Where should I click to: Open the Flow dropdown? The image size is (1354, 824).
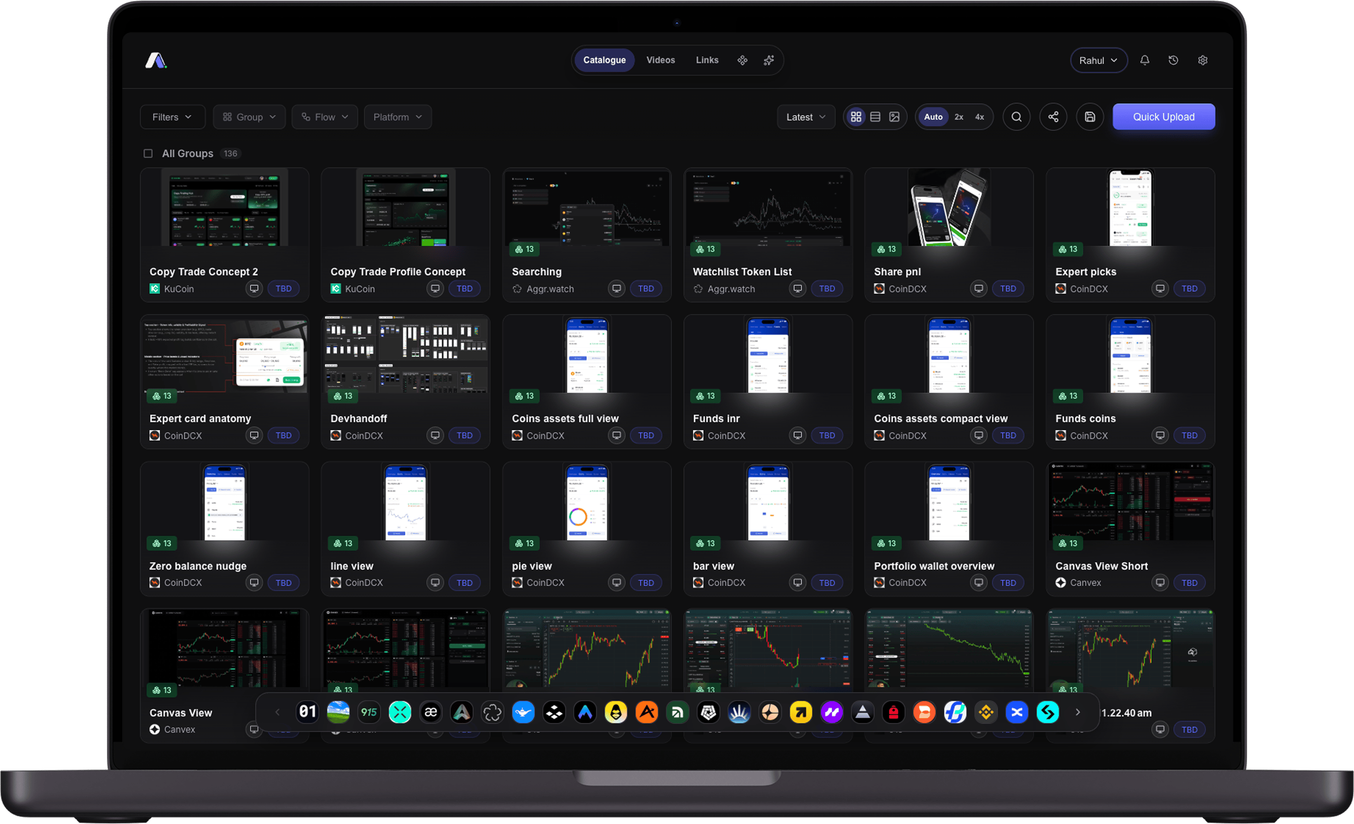pyautogui.click(x=325, y=116)
